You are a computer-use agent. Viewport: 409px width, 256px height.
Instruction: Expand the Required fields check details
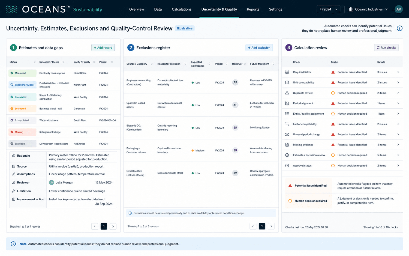pyautogui.click(x=398, y=72)
